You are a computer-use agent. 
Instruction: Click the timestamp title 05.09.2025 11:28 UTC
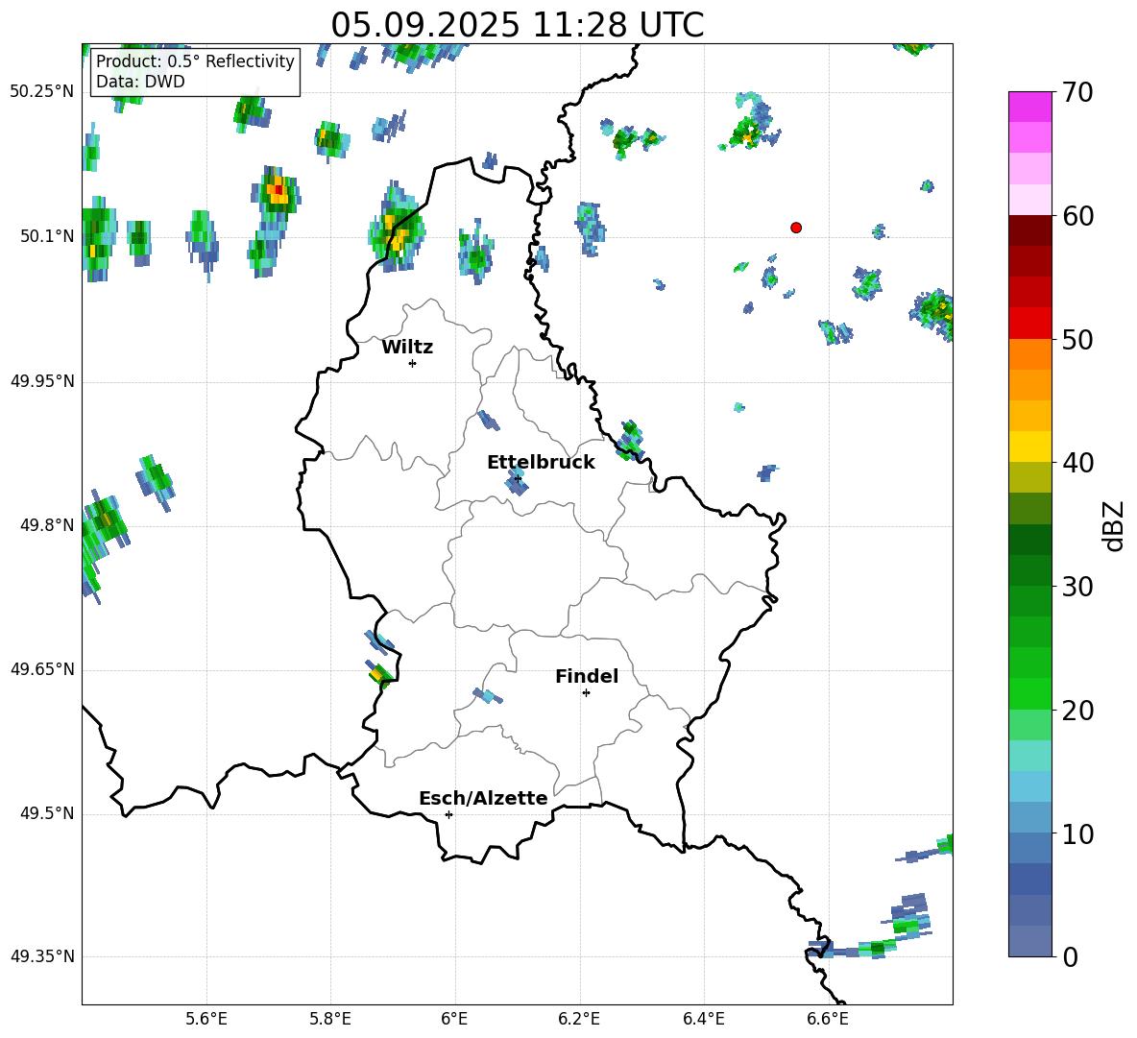coord(517,25)
